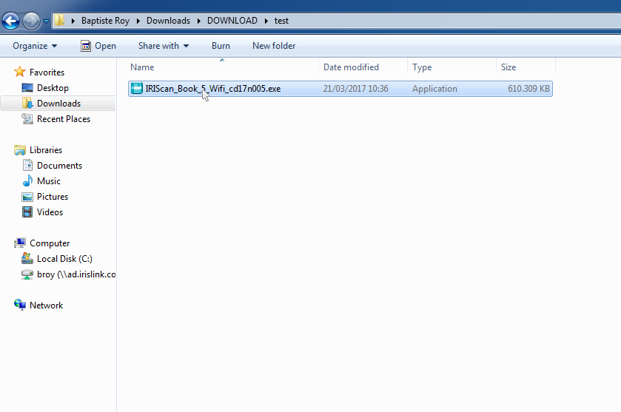Click the date 21/03/2017 10:36 cell
Screen dimensions: 621x412
point(355,89)
